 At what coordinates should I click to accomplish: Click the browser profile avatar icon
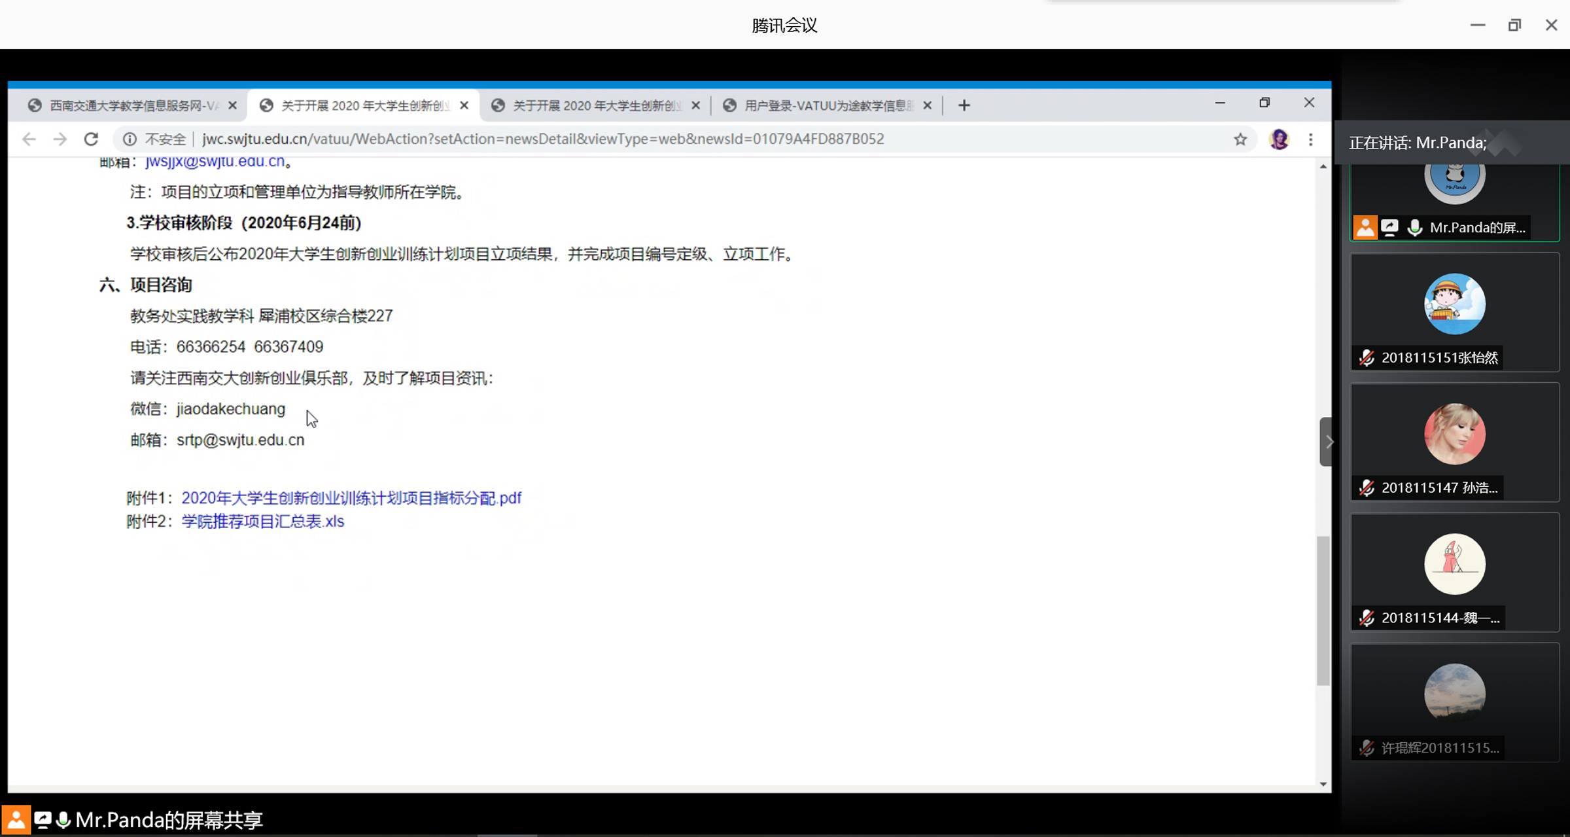(1278, 139)
